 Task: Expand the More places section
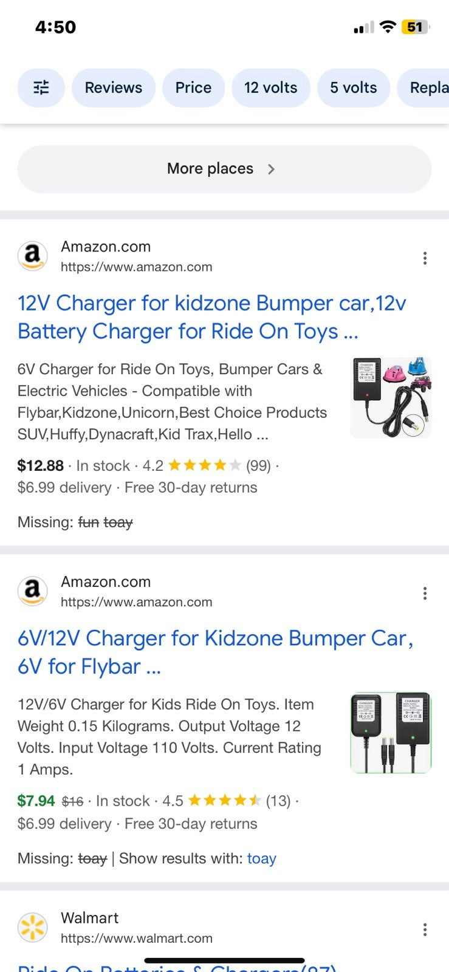224,169
